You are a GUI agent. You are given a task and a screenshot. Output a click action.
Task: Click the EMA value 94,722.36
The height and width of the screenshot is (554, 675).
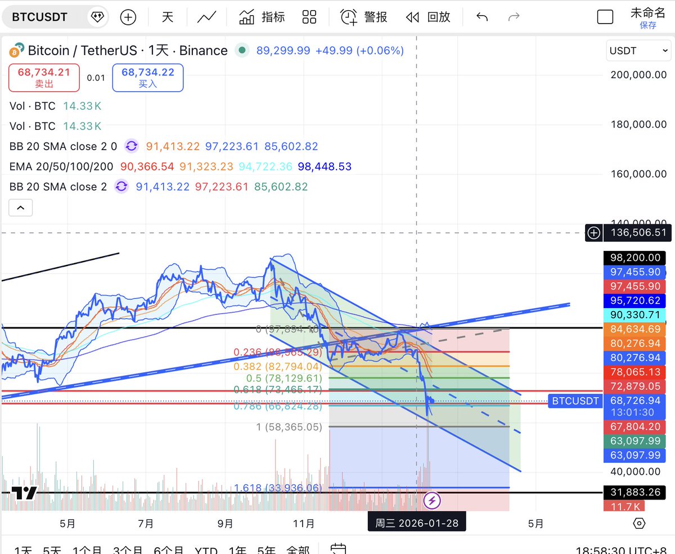[265, 166]
